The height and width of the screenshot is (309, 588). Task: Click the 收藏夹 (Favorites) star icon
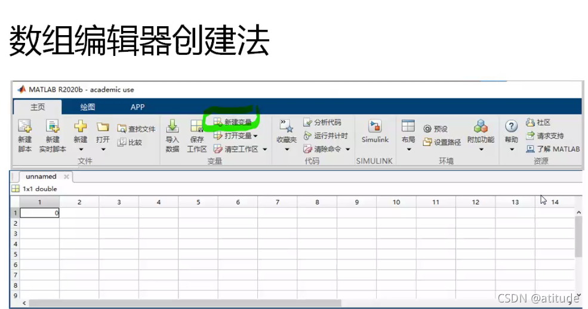(287, 126)
